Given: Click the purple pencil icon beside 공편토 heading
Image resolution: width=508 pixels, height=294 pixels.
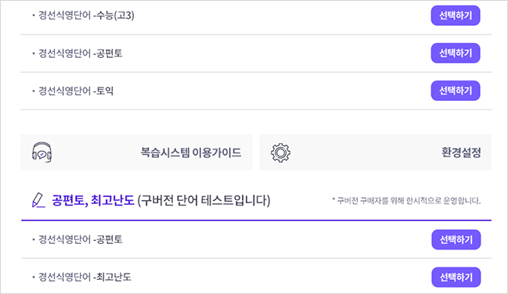Looking at the screenshot, I should click(38, 200).
